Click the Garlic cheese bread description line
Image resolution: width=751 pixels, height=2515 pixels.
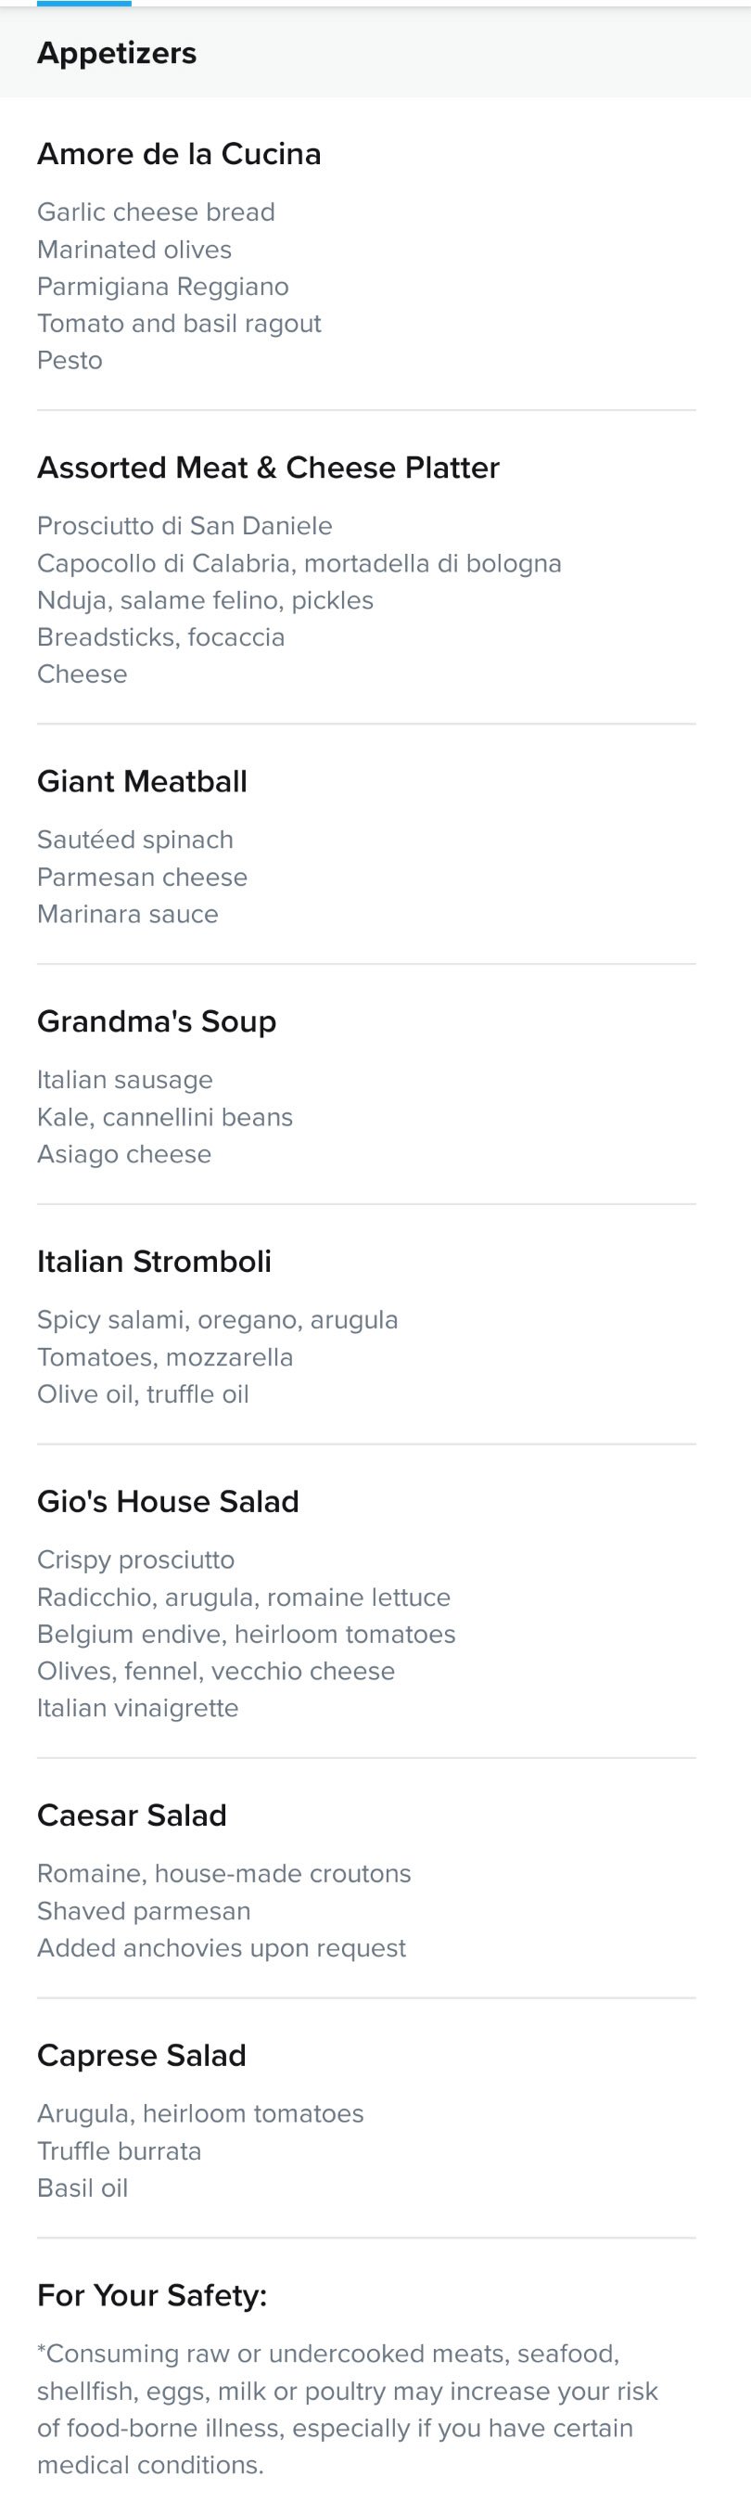tap(156, 212)
